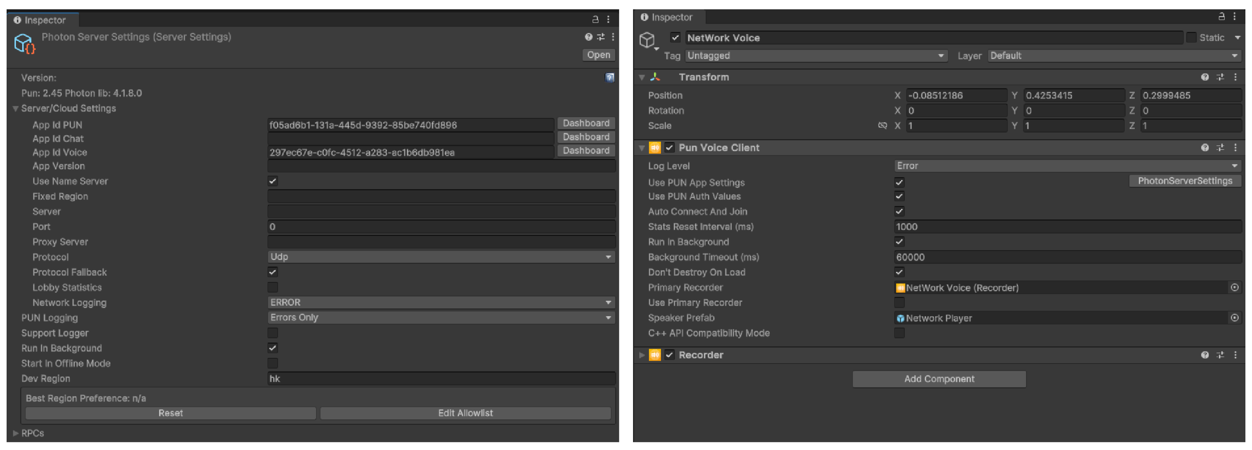Enable Start In Offline Mode
Viewport: 1252px width, 450px height.
coord(273,363)
